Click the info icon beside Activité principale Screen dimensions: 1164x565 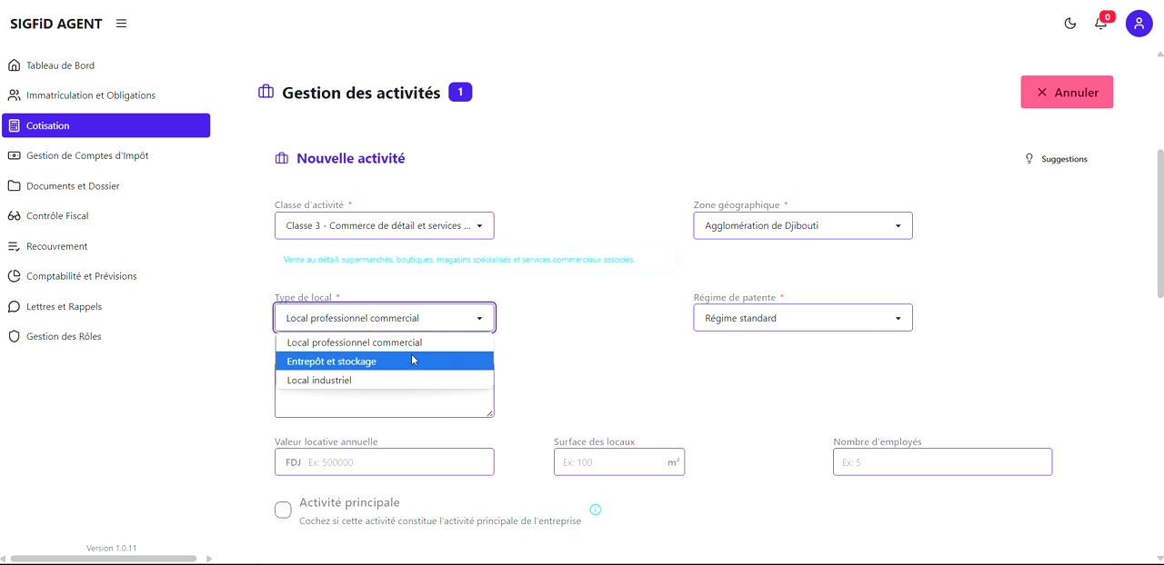coord(596,510)
